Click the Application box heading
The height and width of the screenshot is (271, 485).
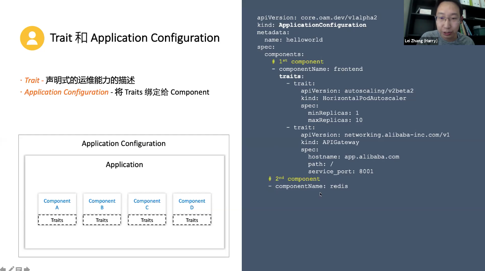(124, 164)
